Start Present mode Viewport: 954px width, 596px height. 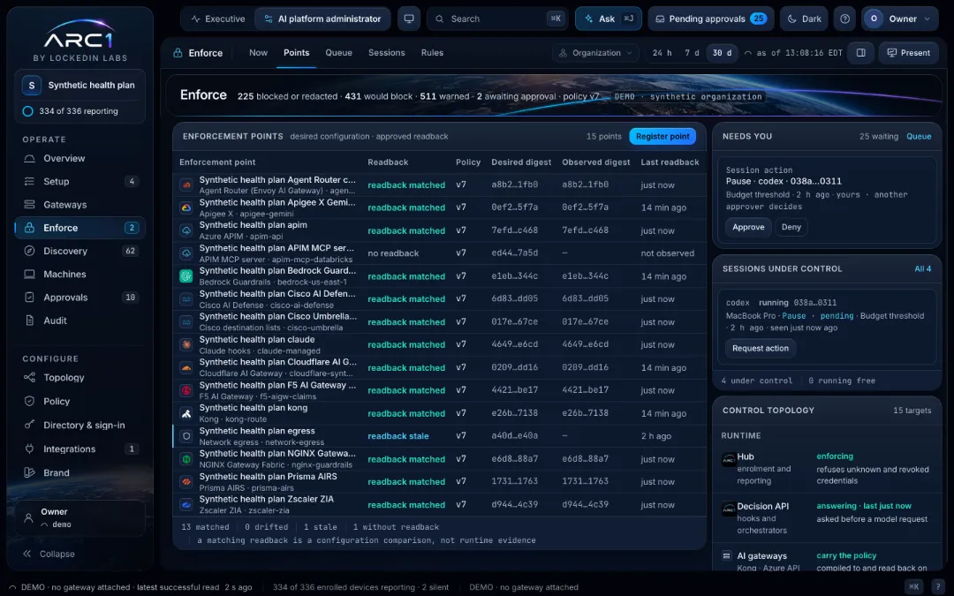pyautogui.click(x=908, y=53)
